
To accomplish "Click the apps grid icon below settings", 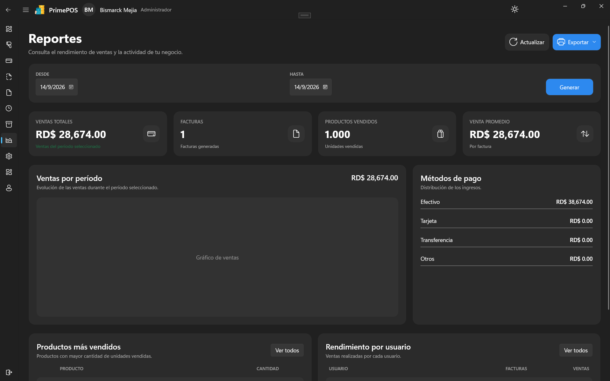I will [9, 172].
